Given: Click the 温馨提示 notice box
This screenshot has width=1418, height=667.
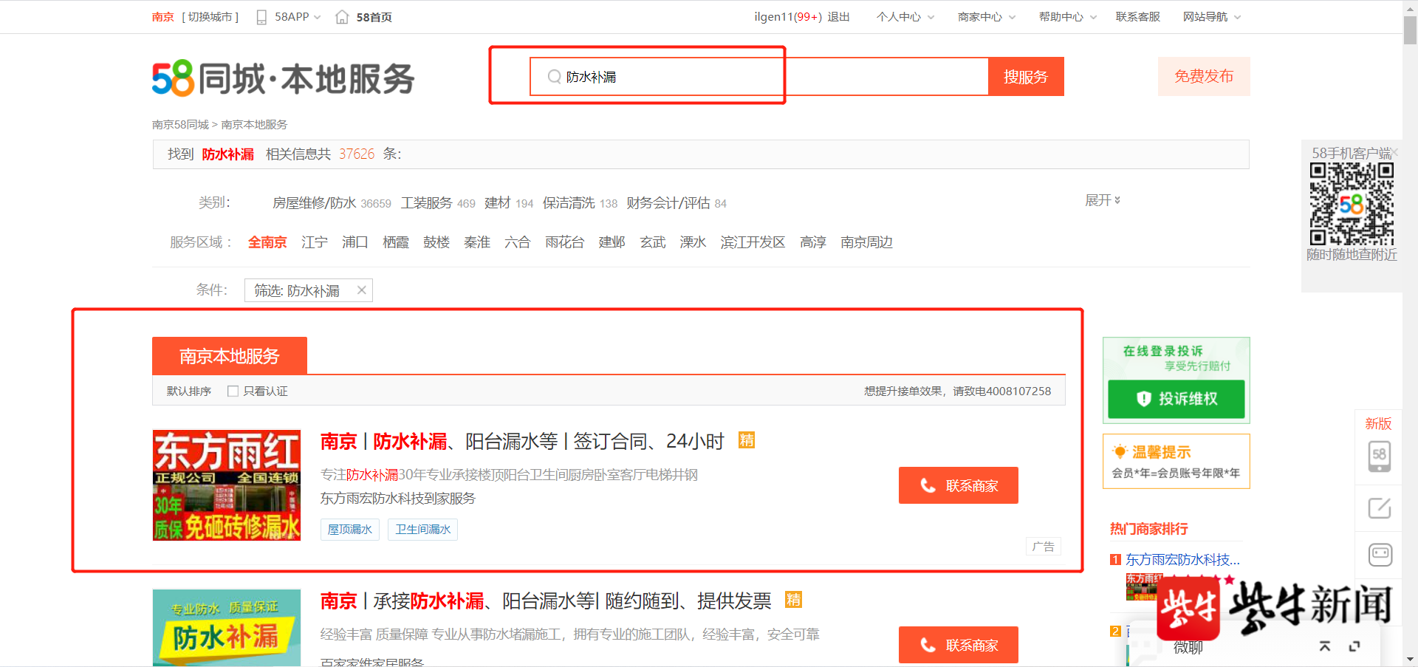Looking at the screenshot, I should 1176,462.
